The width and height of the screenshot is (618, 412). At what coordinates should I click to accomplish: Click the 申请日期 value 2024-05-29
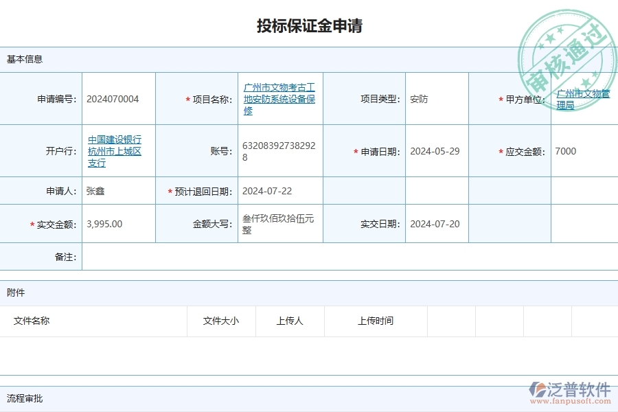pos(435,151)
